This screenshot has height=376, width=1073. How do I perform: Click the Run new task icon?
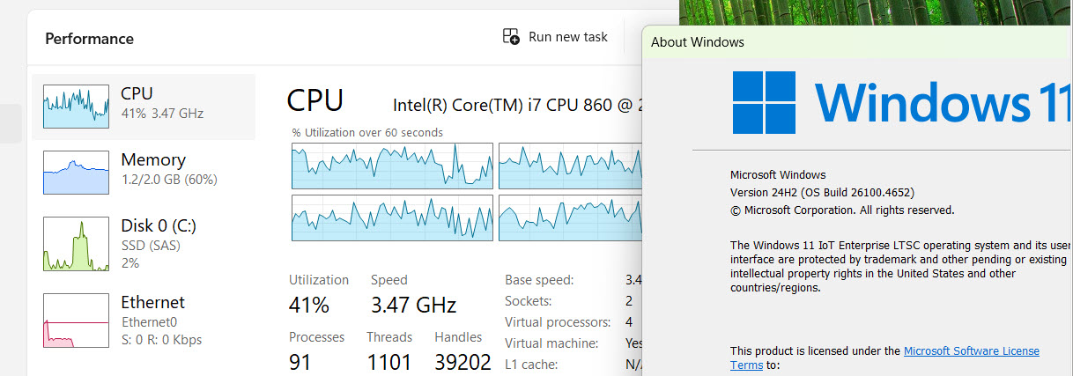tap(511, 37)
